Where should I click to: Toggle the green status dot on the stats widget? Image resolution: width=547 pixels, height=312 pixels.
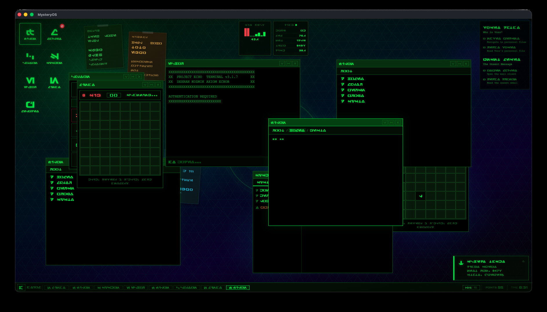(296, 25)
